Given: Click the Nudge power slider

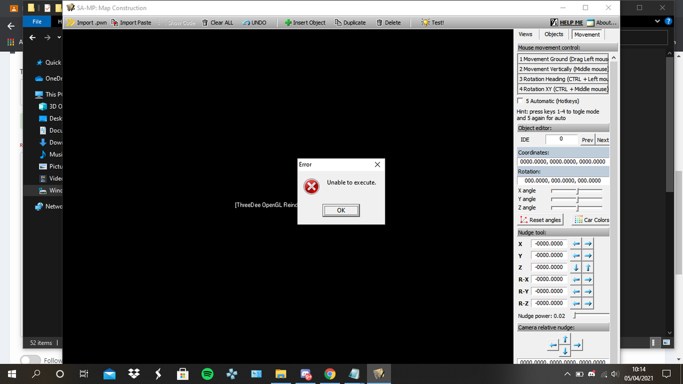Looking at the screenshot, I should (591, 316).
